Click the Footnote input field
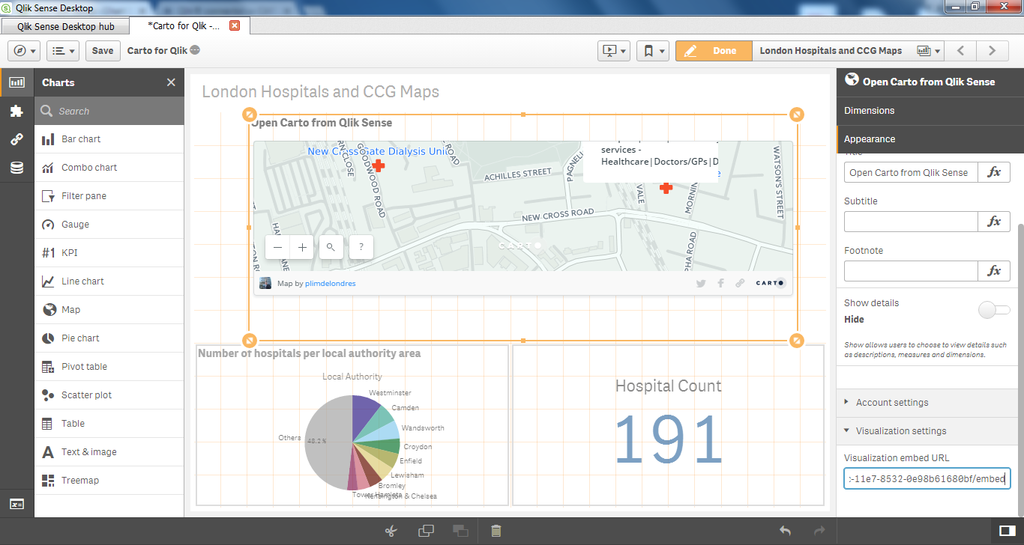This screenshot has width=1024, height=545. click(x=911, y=271)
